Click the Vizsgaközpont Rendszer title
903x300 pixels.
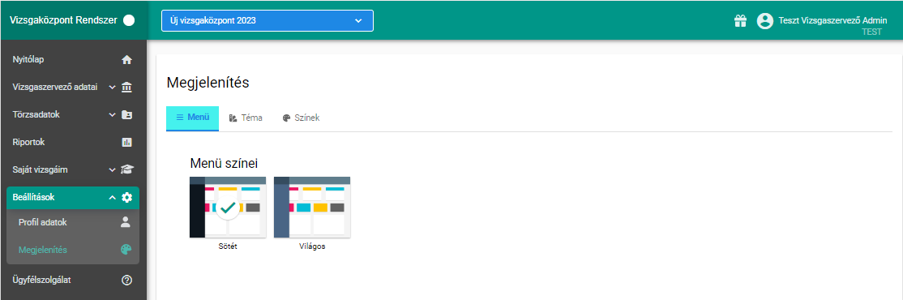[x=63, y=20]
